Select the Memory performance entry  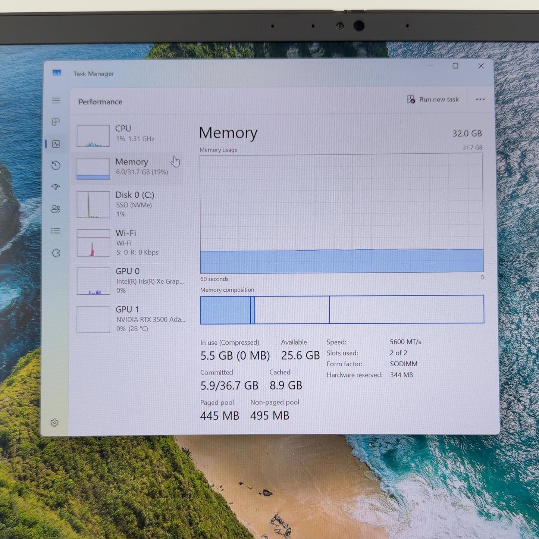point(128,168)
